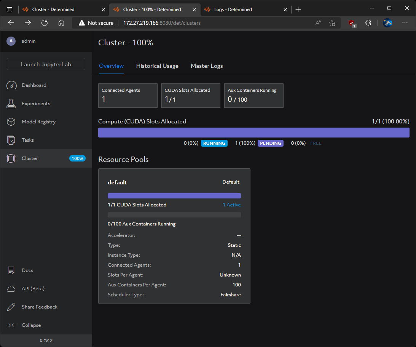Switch to the Historical Usage tab

157,66
